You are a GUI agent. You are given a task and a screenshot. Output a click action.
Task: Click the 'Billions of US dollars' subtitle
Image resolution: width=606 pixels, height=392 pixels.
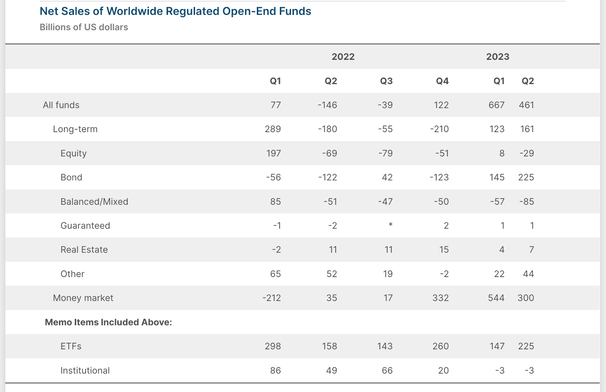pos(84,27)
